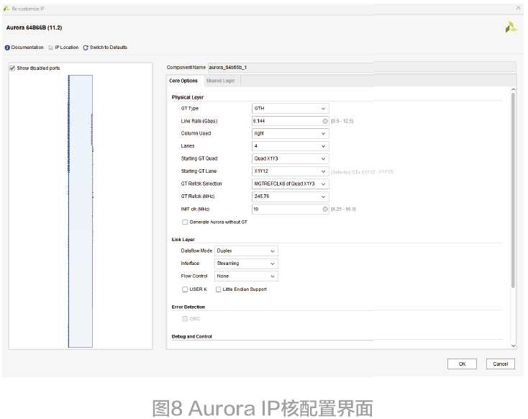Click the IP Location folder icon
Screen dimensions: 528x419
click(x=51, y=48)
